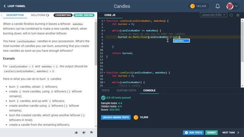Screen dimensions: 244x137
Task: Open the user avatar profile
Action: click(x=230, y=6)
